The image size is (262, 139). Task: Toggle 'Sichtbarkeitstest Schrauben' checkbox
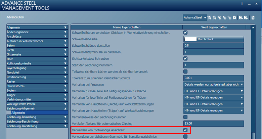click(185, 59)
